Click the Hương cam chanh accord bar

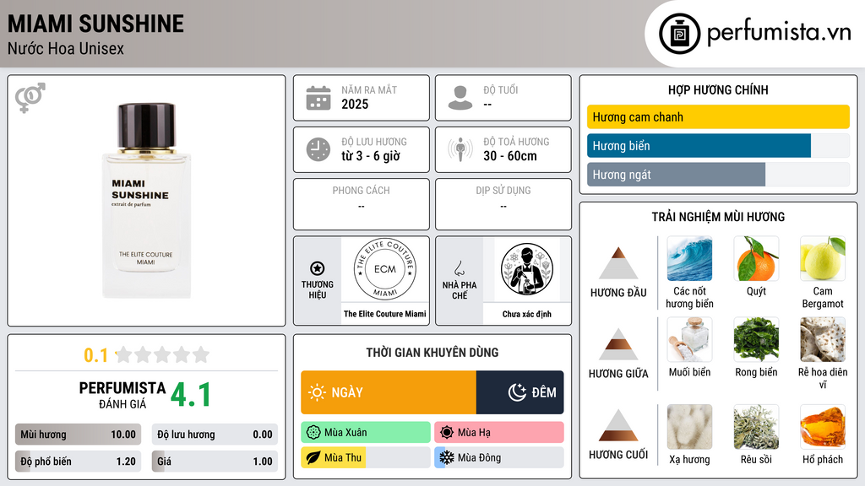(x=718, y=116)
